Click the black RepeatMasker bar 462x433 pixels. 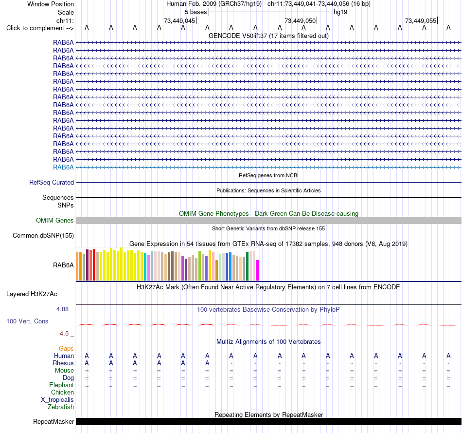[268, 421]
